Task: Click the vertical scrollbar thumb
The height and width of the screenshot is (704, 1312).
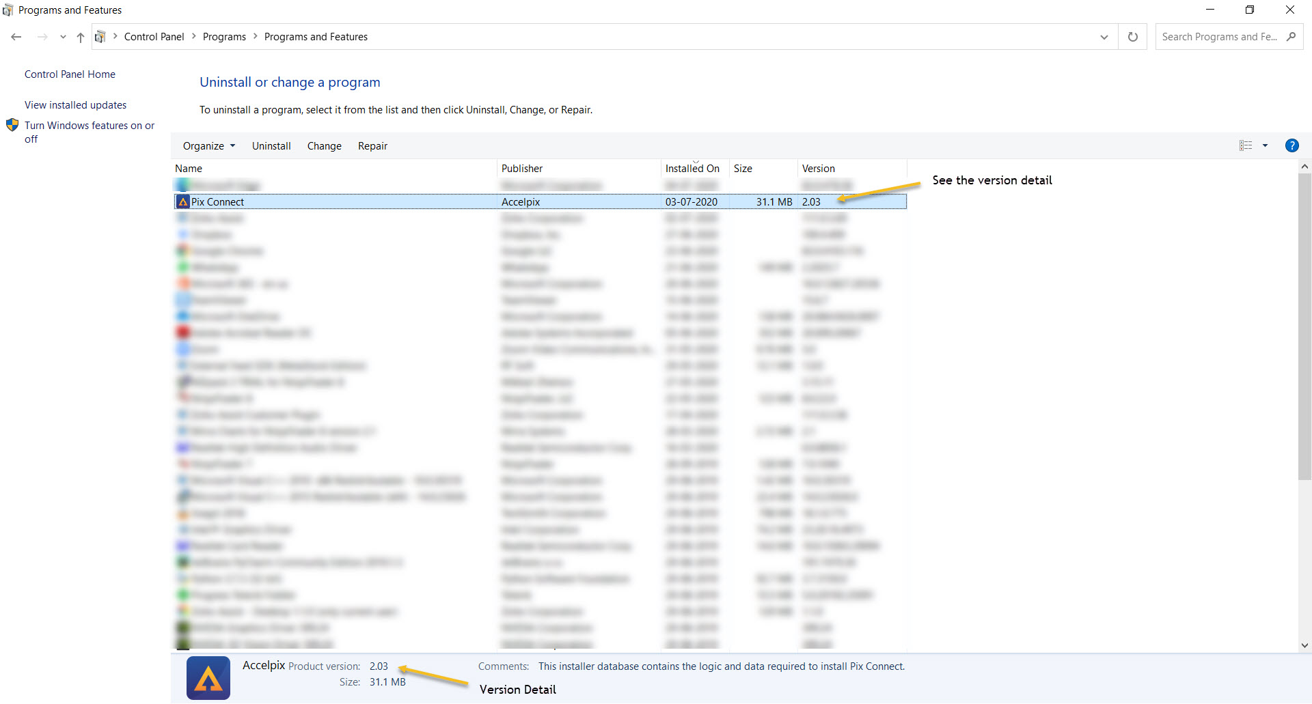Action: 1304,326
